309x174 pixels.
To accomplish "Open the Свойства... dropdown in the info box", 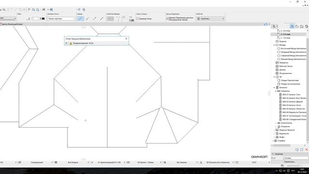I will [211, 19].
